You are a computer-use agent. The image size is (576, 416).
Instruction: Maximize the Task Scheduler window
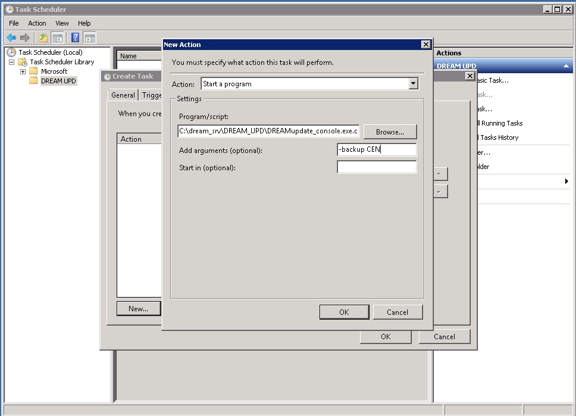[558, 9]
